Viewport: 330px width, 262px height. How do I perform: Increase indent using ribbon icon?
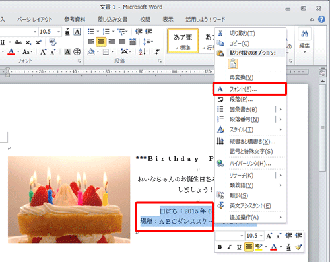click(x=148, y=32)
